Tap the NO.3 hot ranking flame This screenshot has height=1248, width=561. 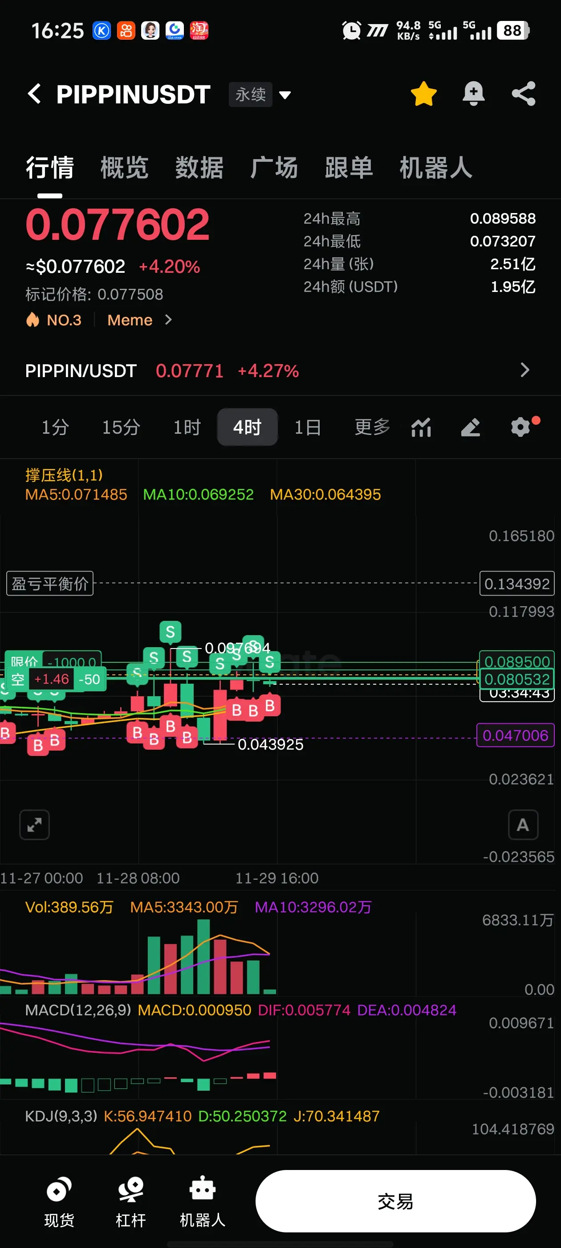[54, 320]
